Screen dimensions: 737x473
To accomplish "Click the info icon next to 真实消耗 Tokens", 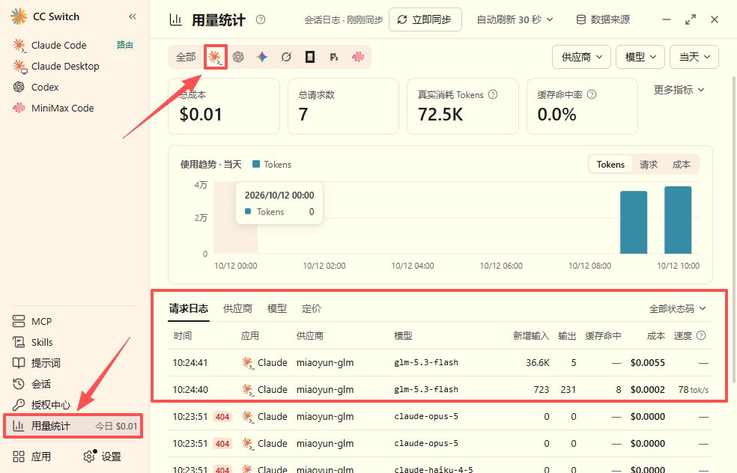I will pos(493,94).
